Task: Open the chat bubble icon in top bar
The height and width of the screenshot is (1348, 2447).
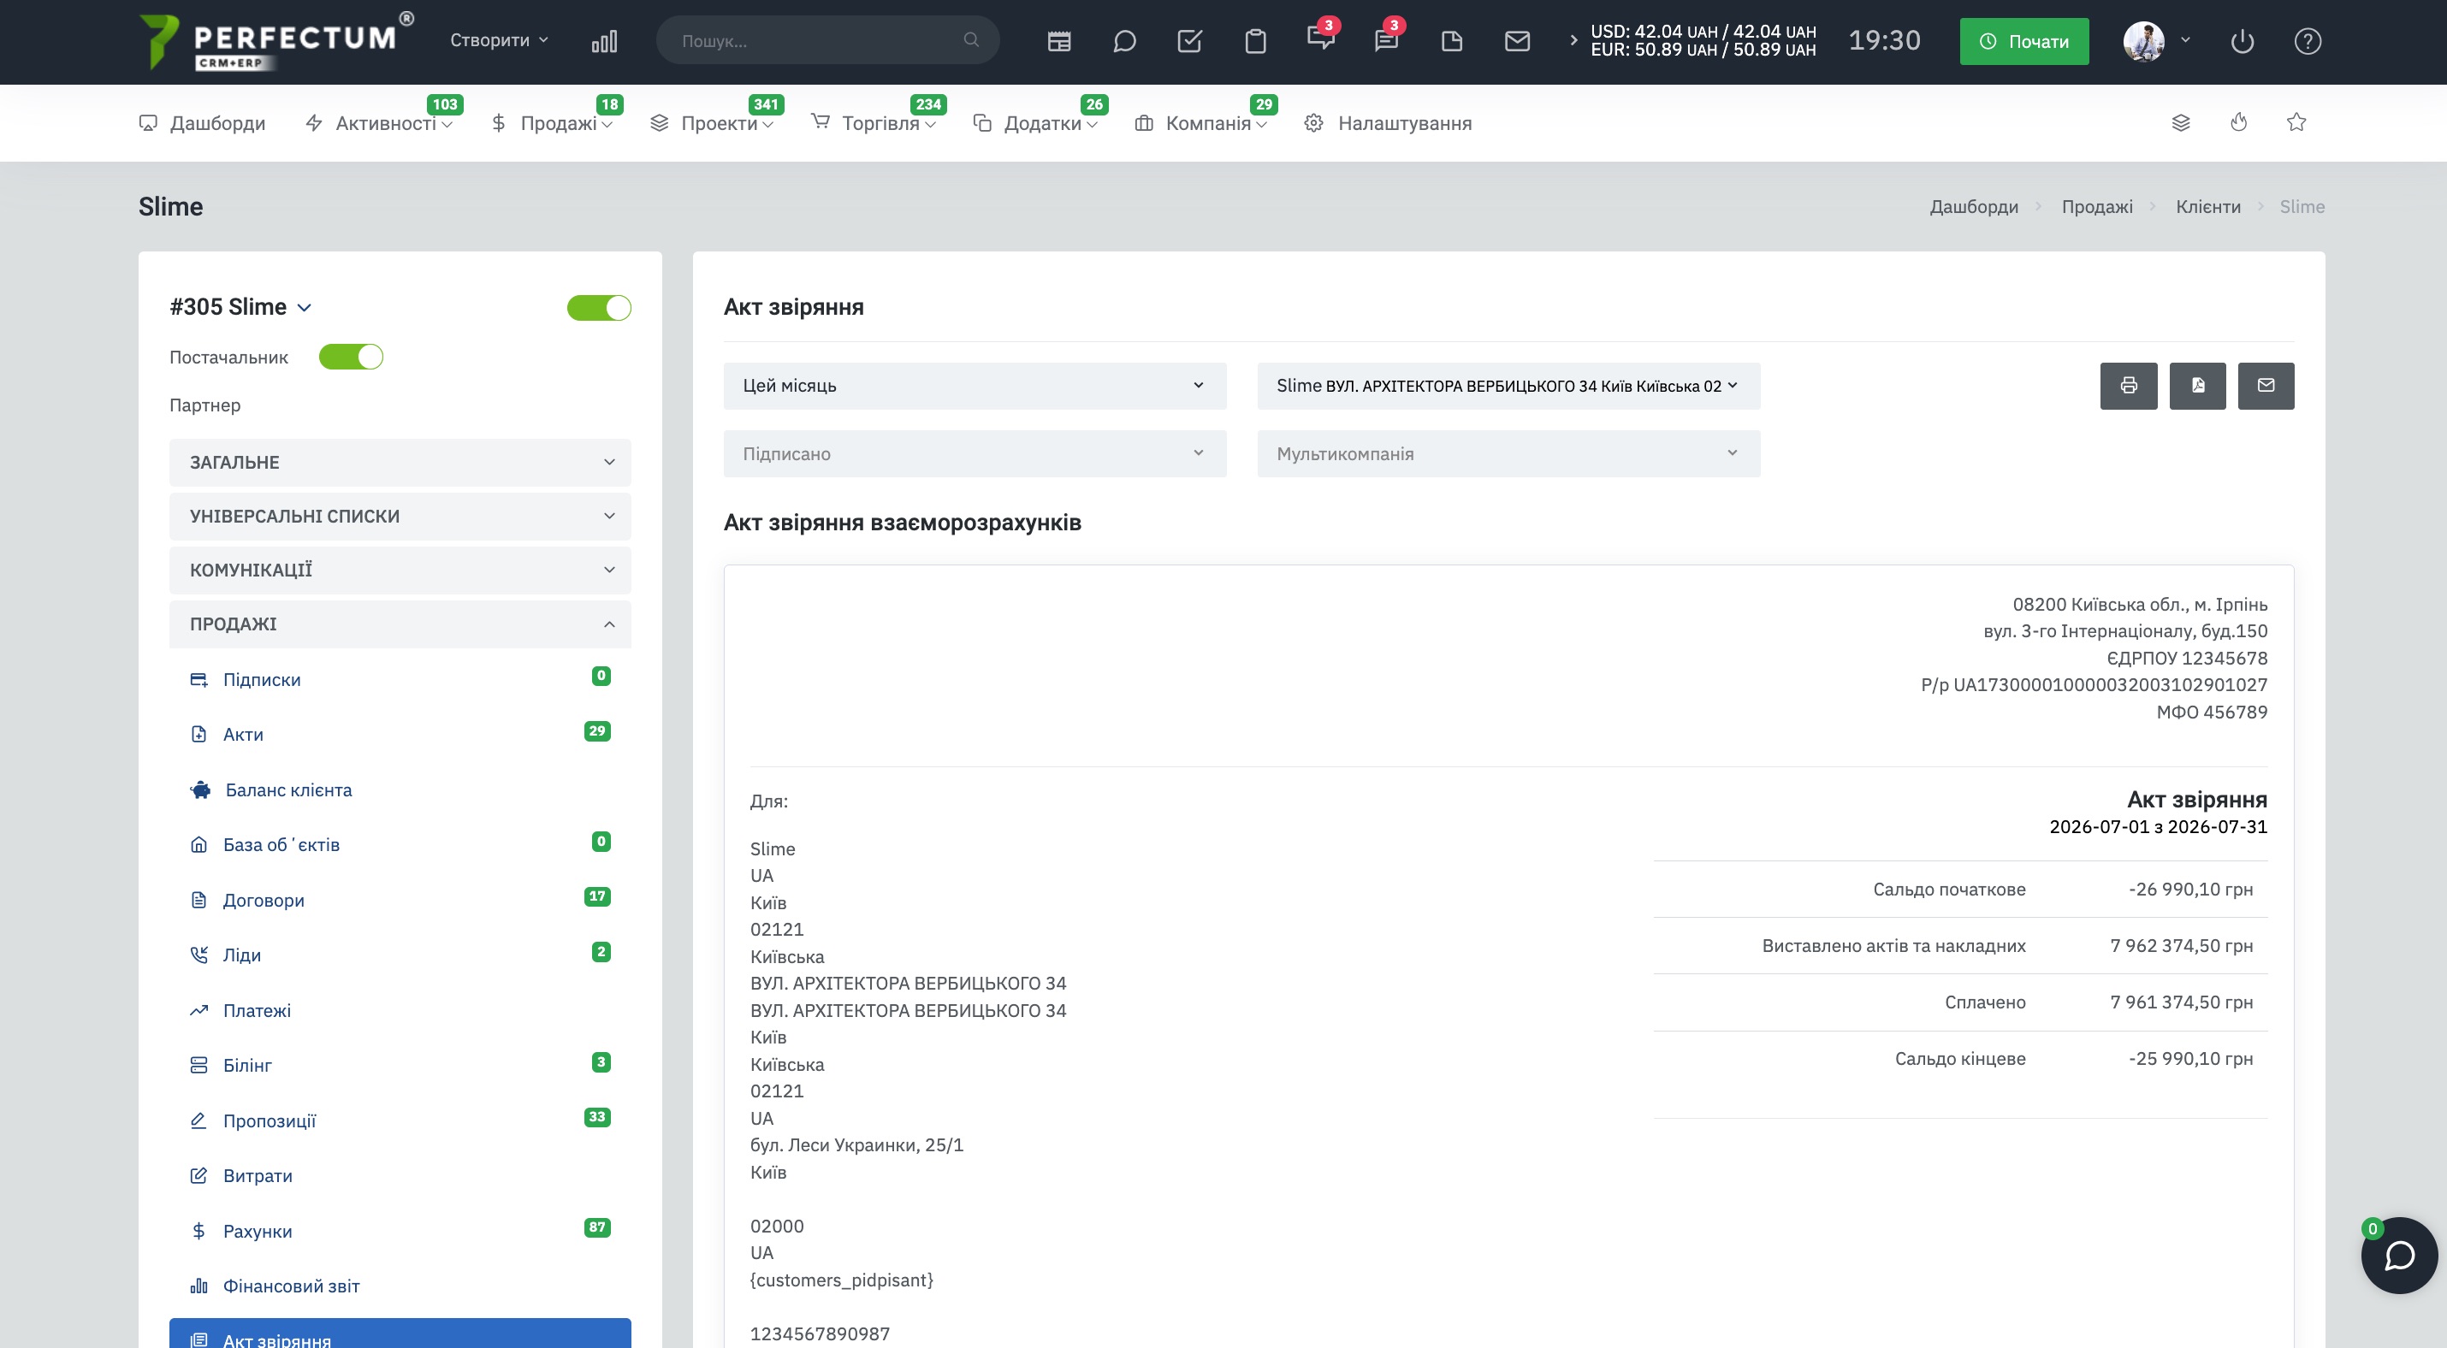Action: coord(1125,41)
